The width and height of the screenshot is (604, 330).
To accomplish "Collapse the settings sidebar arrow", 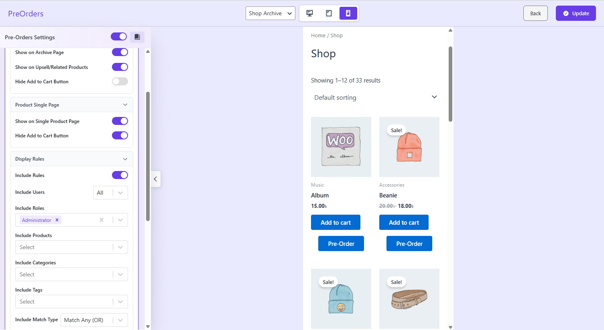I will pos(155,179).
